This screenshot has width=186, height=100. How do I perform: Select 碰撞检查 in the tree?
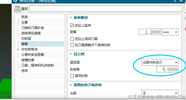point(28,60)
